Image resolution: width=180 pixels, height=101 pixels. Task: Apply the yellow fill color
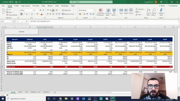tap(37, 14)
